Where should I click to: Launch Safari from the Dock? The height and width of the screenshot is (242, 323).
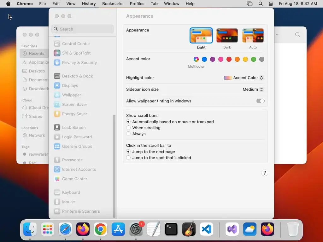[65, 229]
